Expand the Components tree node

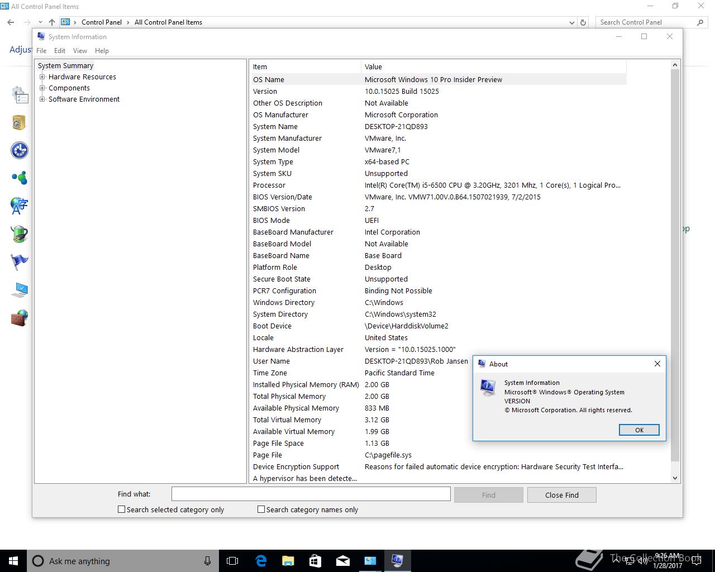click(42, 88)
